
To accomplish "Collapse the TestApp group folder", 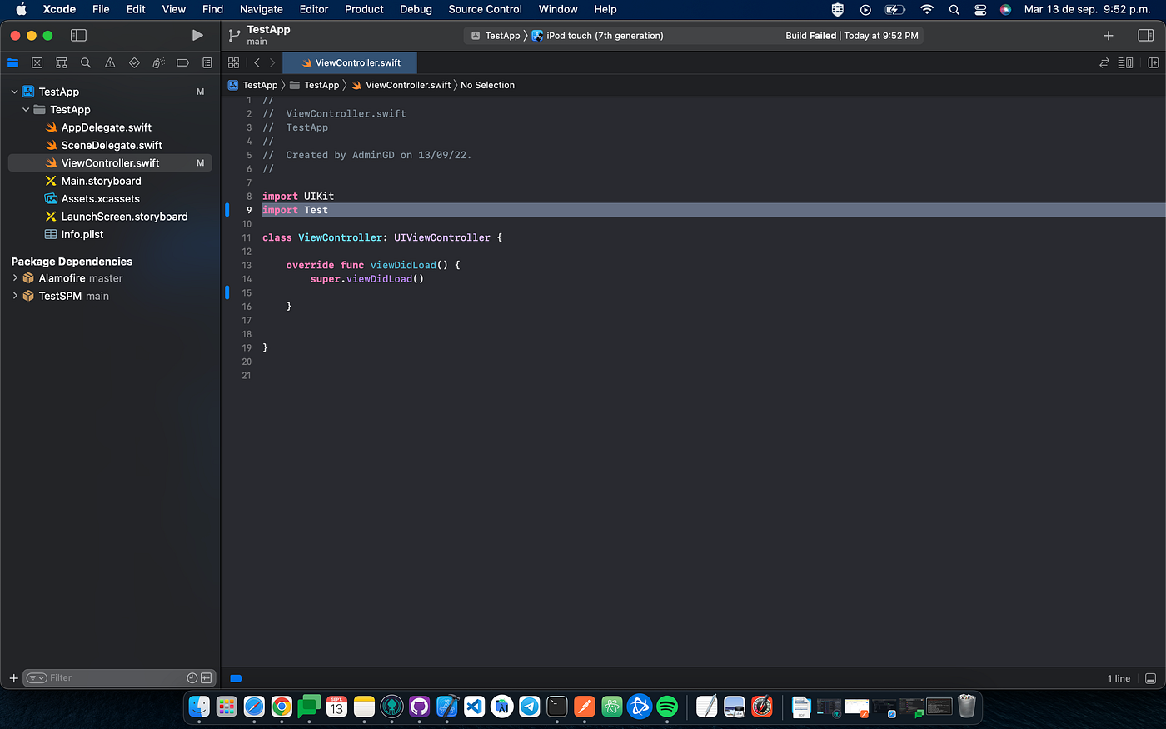I will (26, 109).
